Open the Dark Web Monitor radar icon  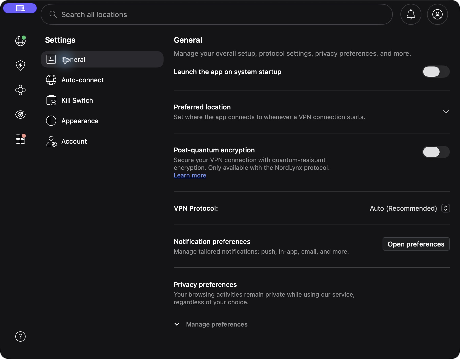click(x=20, y=115)
